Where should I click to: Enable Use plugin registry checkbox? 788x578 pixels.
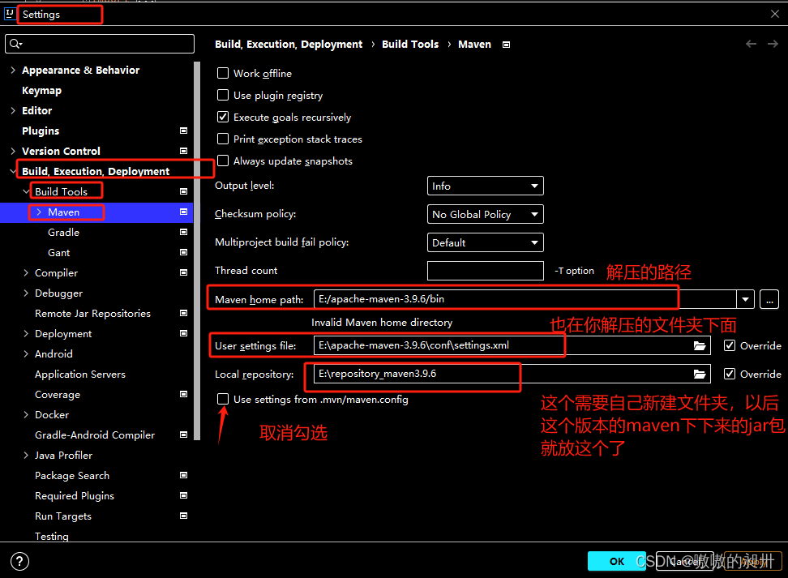223,95
